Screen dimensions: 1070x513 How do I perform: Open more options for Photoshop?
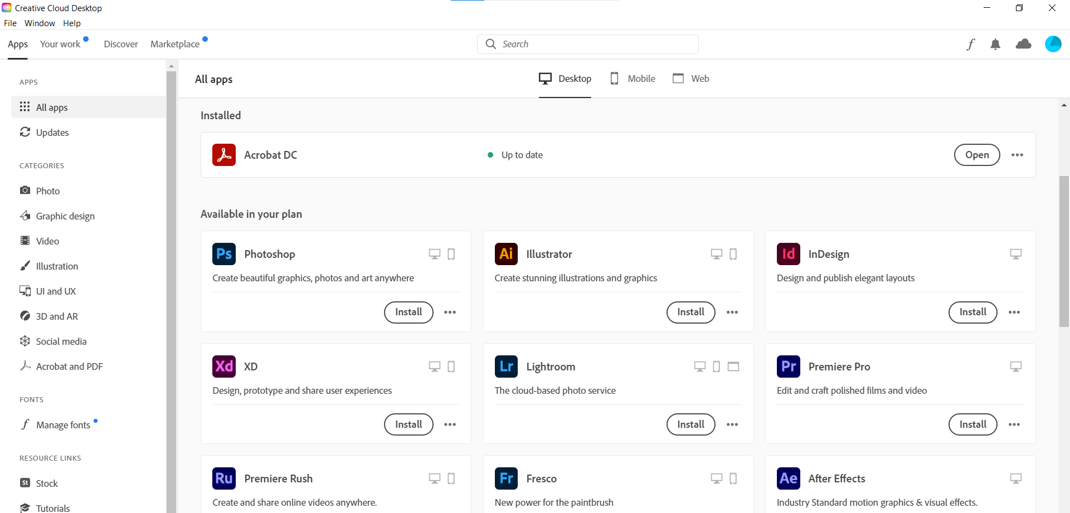[x=450, y=312]
